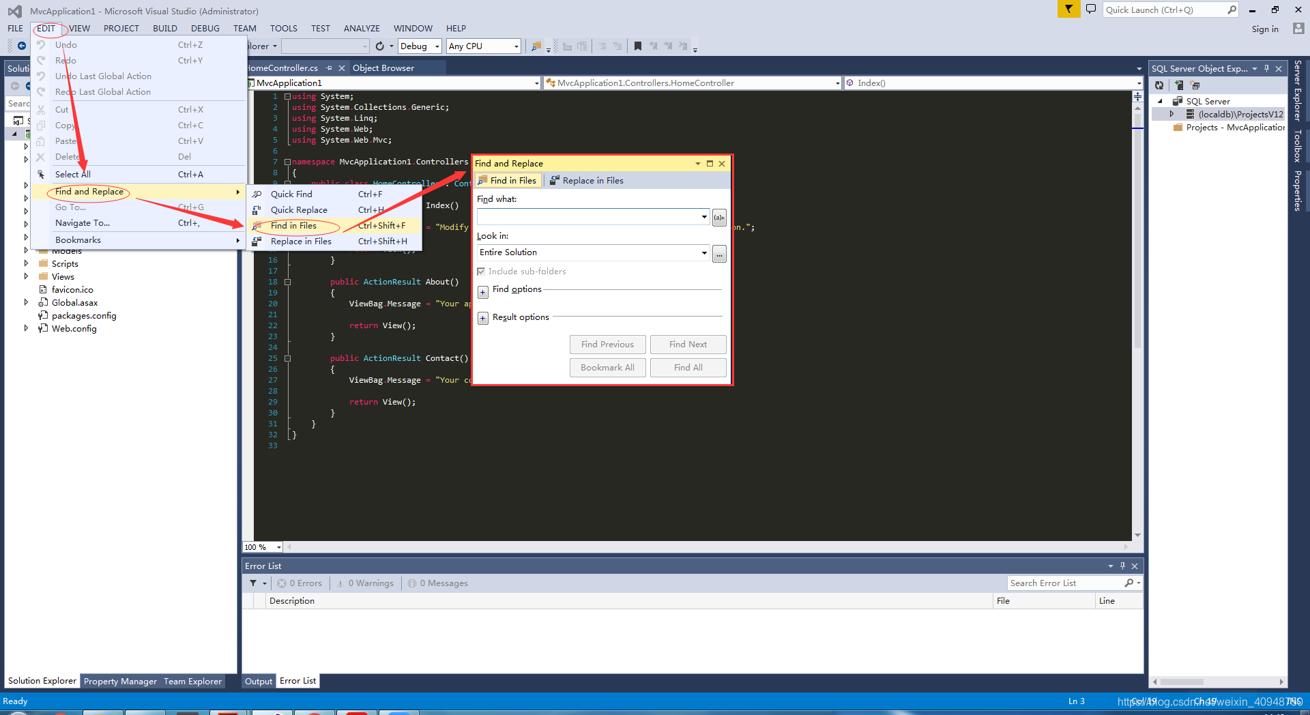Click the group-by-schema icon in SQL Explorer
This screenshot has width=1310, height=715.
click(x=1195, y=85)
